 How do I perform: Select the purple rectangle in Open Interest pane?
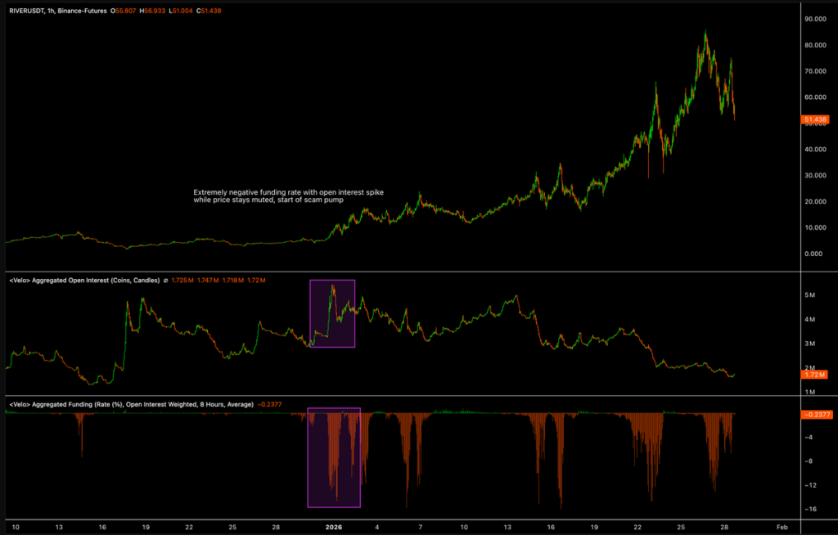click(x=310, y=313)
